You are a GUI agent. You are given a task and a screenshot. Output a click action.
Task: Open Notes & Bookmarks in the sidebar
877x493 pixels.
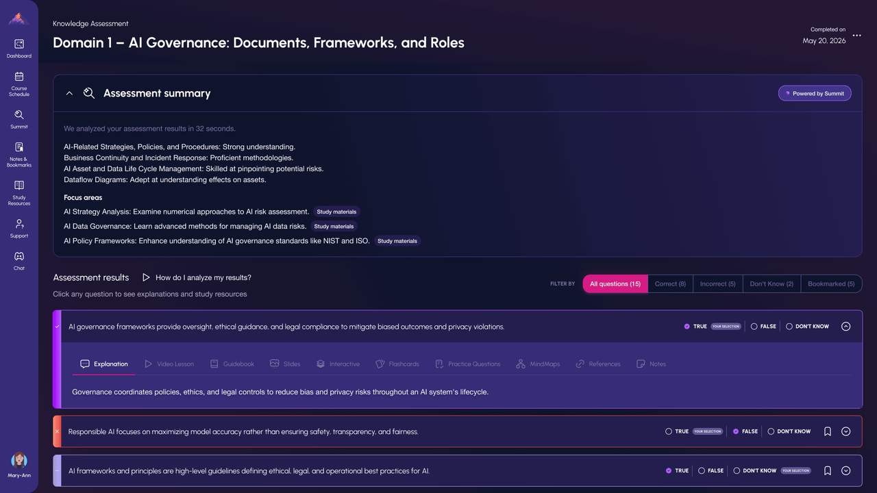coord(19,154)
